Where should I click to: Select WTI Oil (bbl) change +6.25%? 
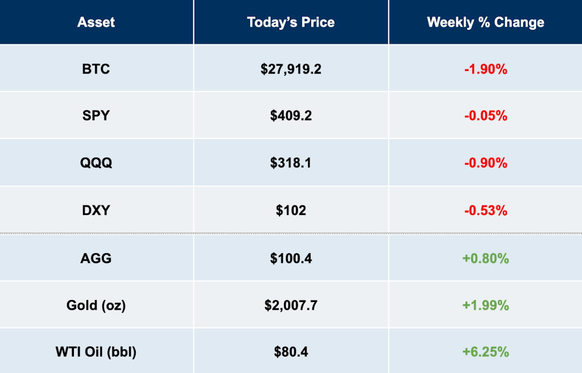(485, 352)
